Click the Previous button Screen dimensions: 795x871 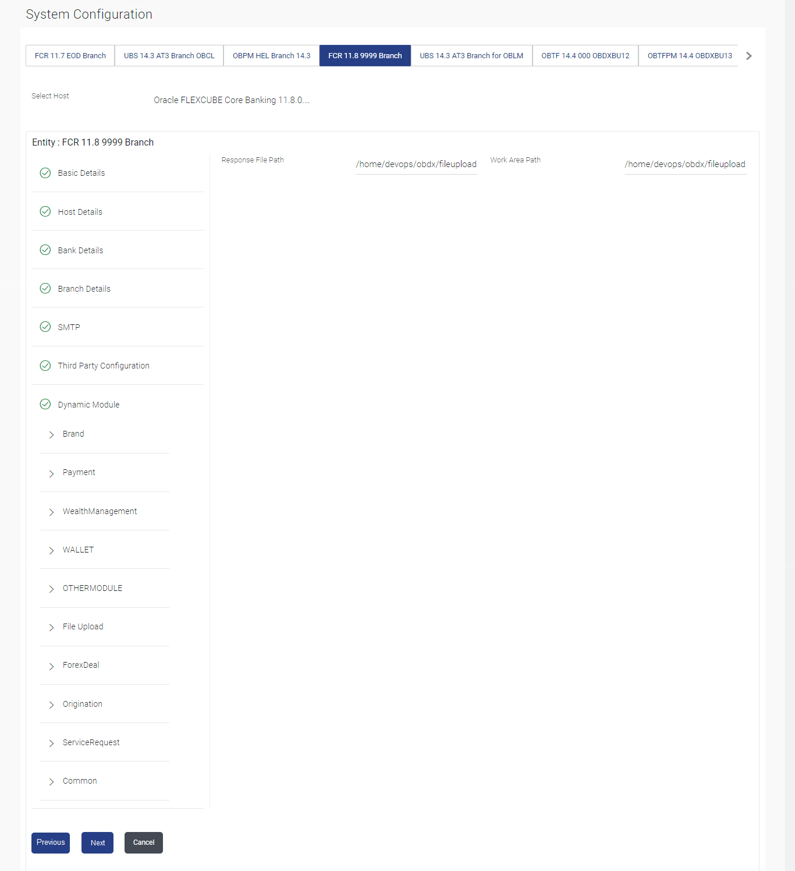pyautogui.click(x=51, y=842)
